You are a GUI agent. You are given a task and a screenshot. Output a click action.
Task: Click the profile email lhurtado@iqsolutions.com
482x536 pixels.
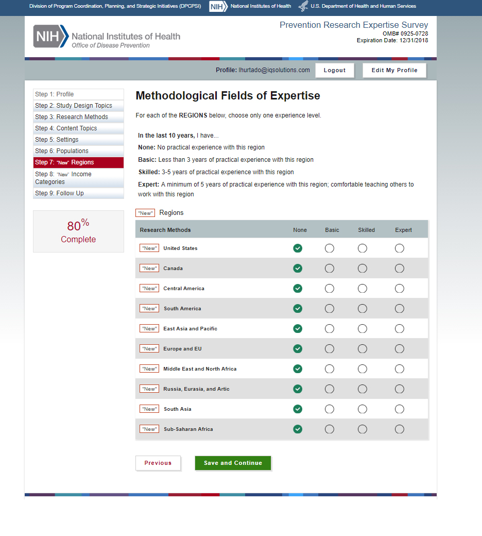(x=274, y=70)
